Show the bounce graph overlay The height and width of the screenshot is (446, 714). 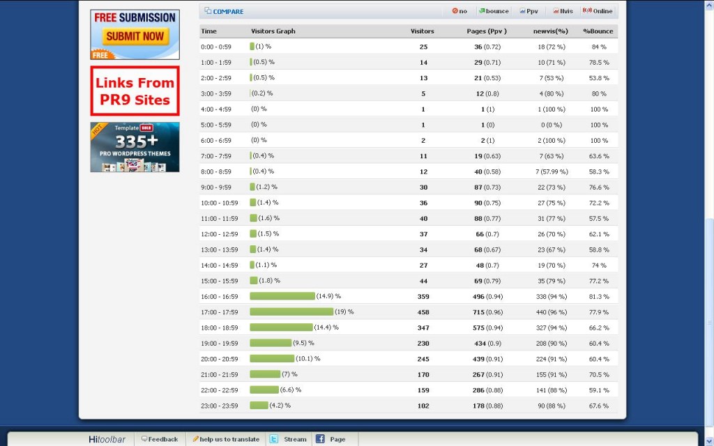(493, 11)
